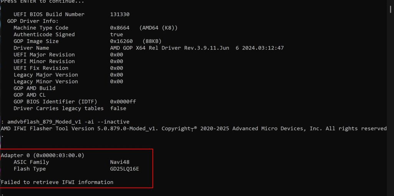Click the Flash Type value GD25LQ16E
This screenshot has width=394, height=196.
click(124, 169)
